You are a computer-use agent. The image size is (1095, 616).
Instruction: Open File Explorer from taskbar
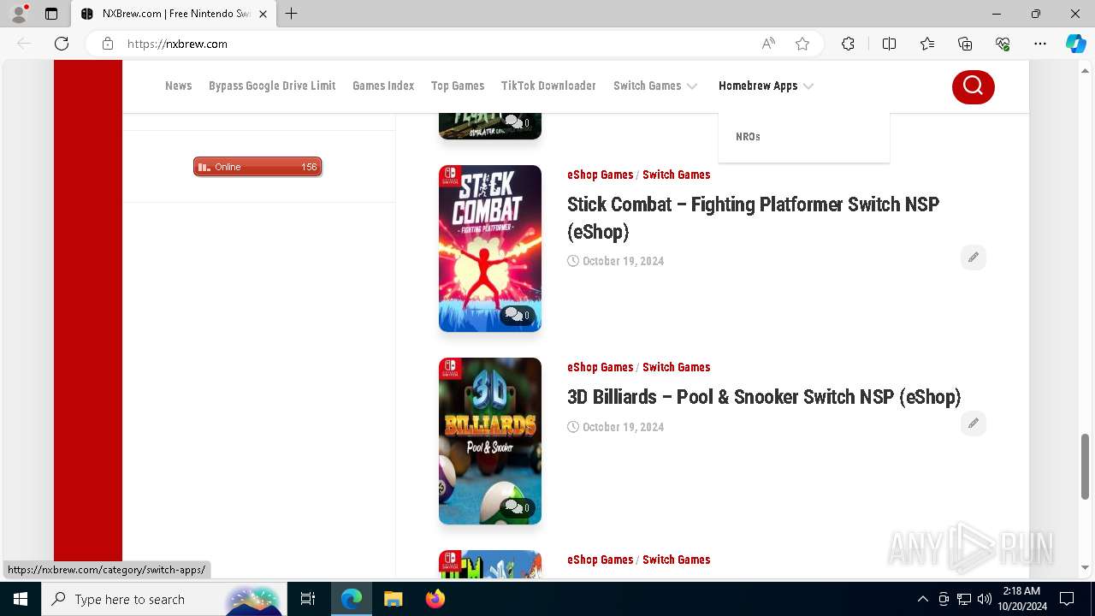pos(394,599)
